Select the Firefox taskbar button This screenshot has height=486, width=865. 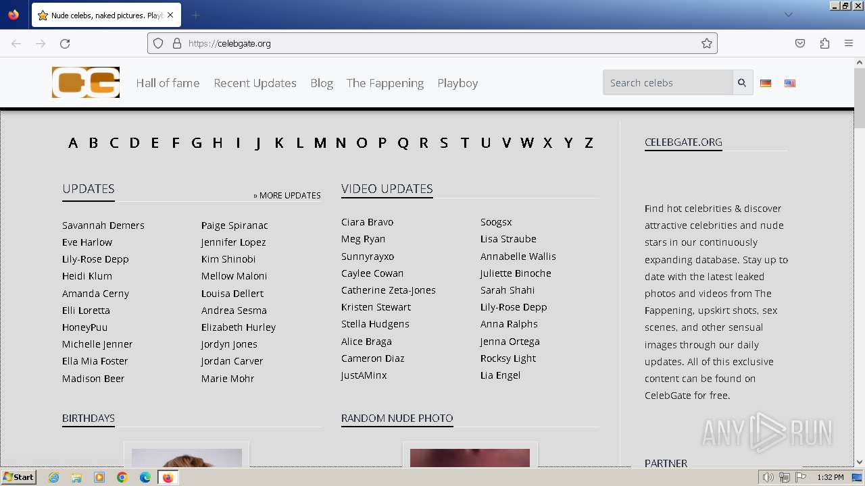click(168, 477)
